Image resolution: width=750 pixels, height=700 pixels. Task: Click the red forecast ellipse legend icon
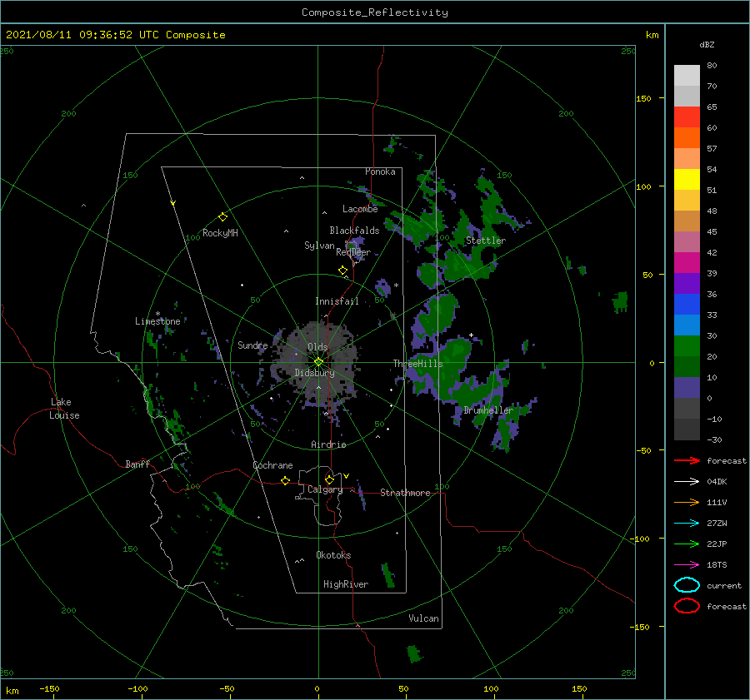[687, 606]
